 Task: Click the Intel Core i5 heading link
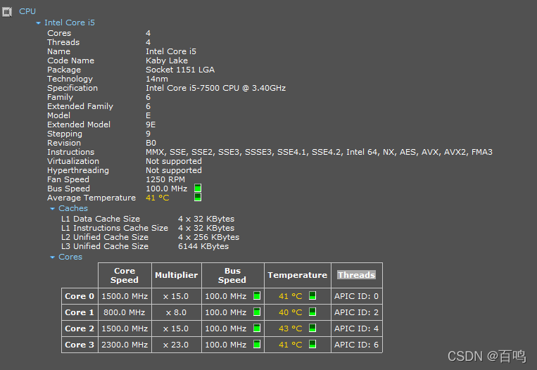click(x=70, y=23)
